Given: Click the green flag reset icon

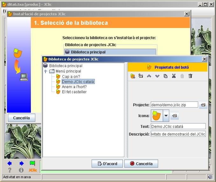Looking at the screenshot, I should pyautogui.click(x=32, y=164).
